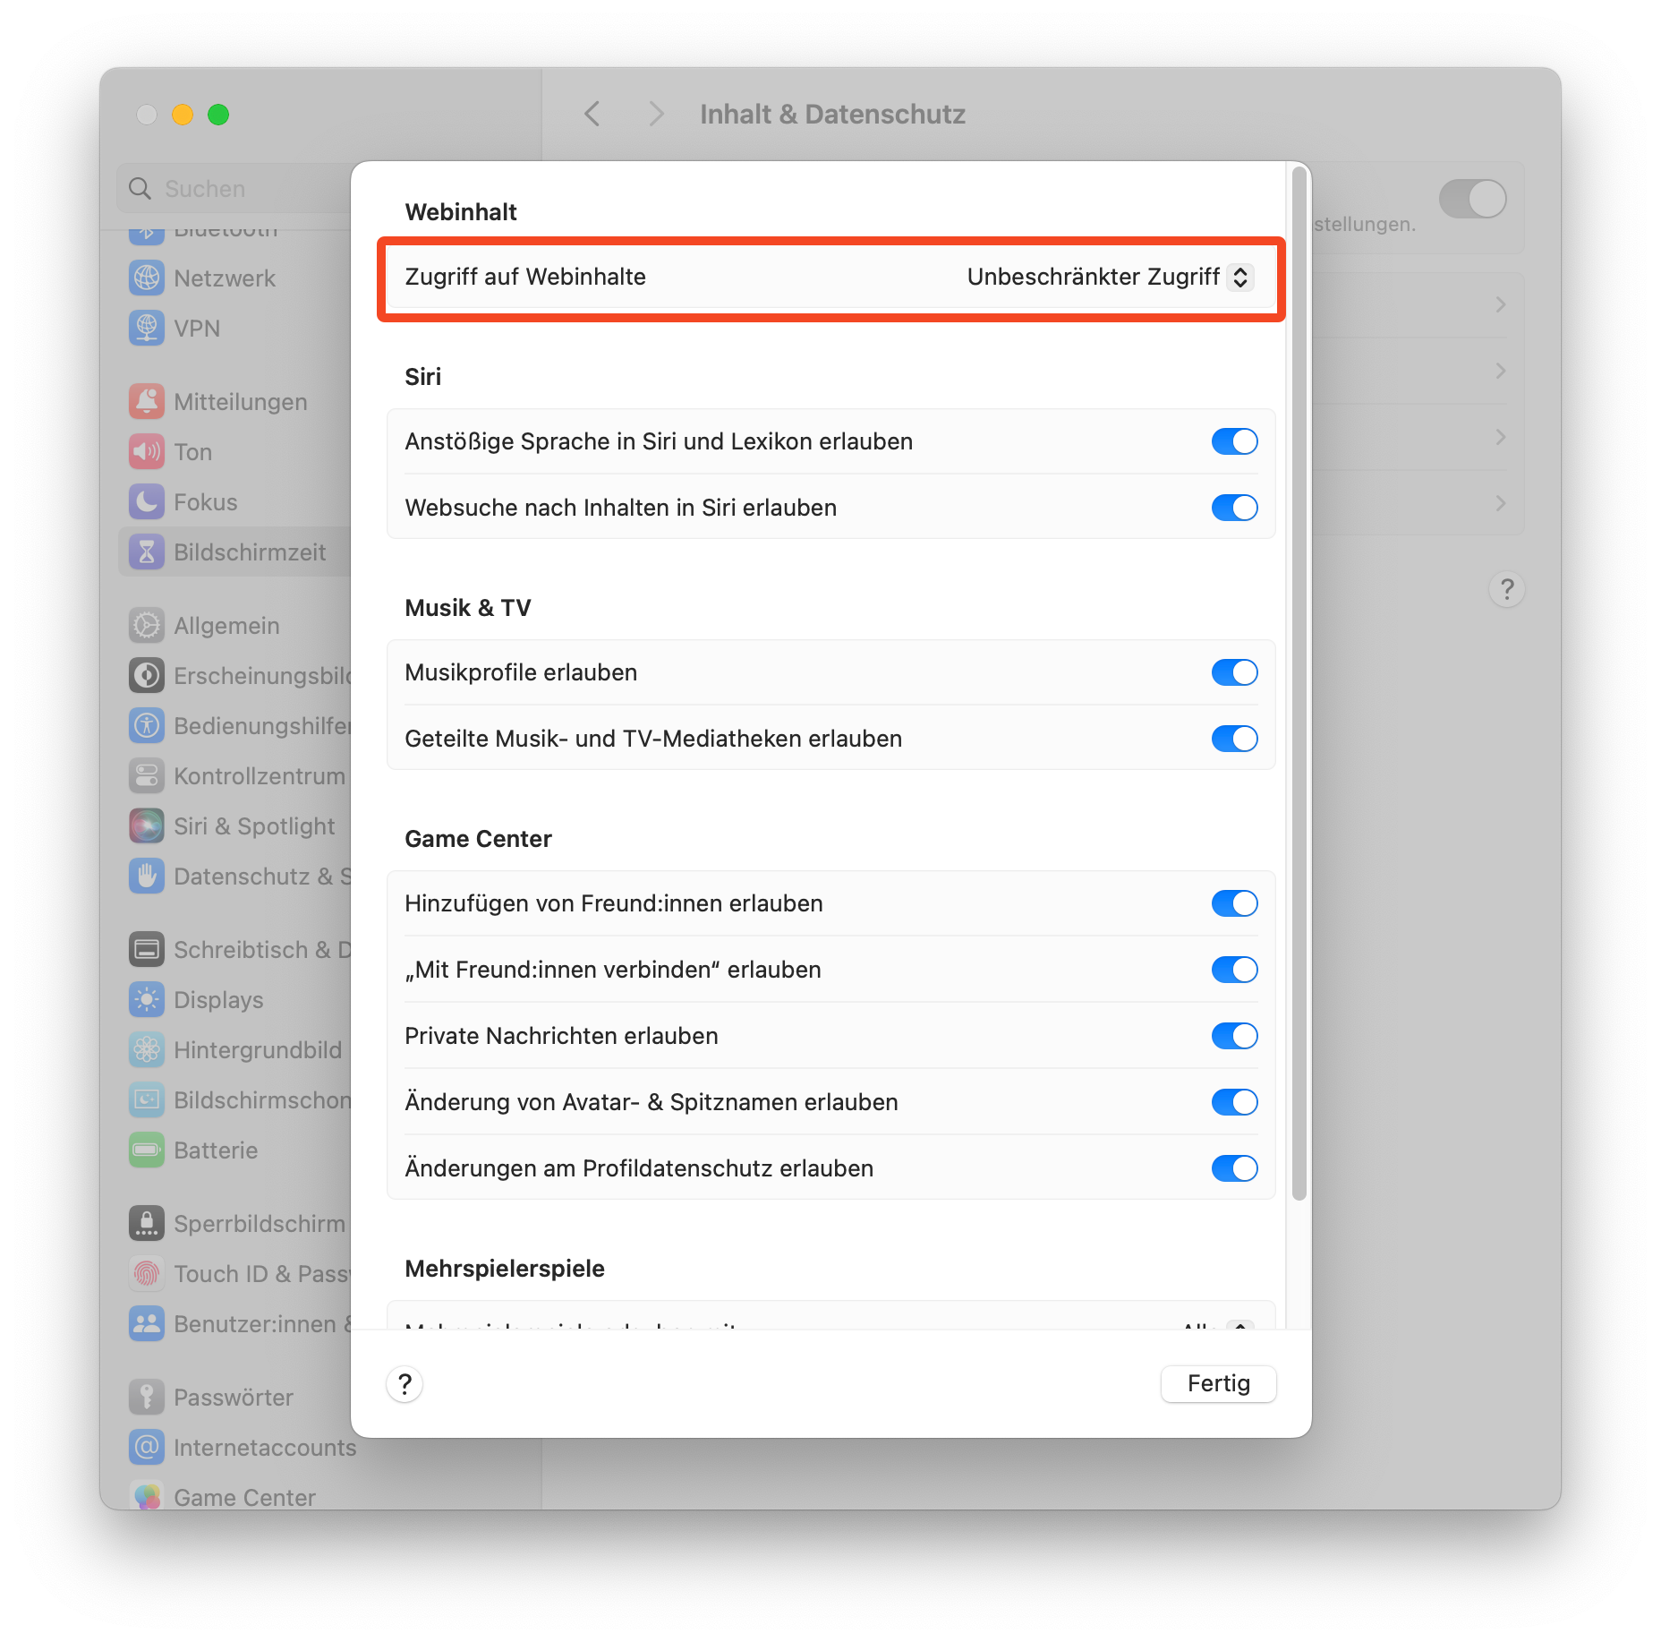Select the VPN icon in sidebar

[x=147, y=329]
